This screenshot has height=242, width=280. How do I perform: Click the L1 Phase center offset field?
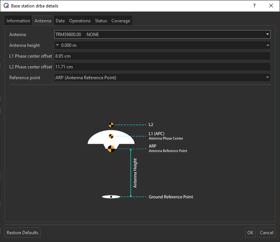(x=162, y=56)
